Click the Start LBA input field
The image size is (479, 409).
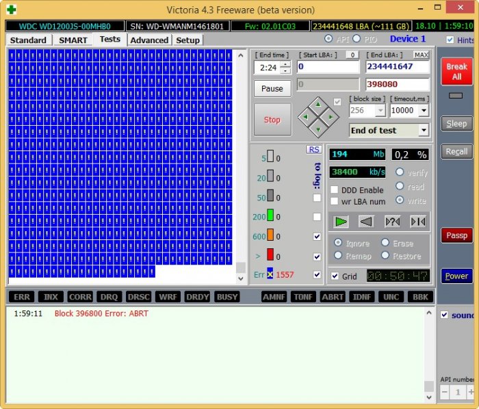328,66
